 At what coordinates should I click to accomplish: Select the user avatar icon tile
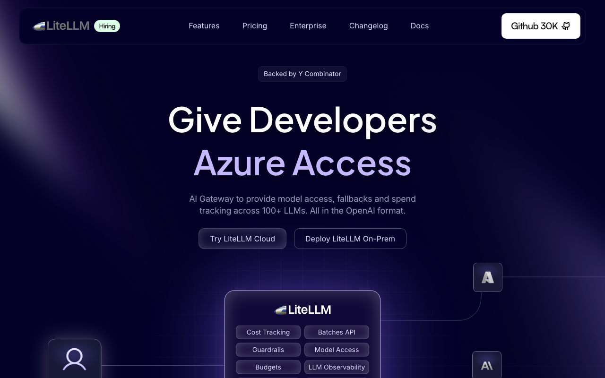pos(75,359)
